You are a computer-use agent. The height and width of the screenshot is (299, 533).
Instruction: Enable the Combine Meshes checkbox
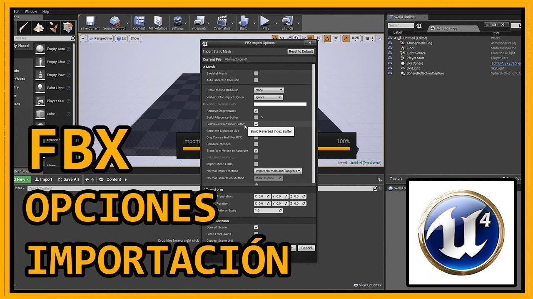point(256,144)
